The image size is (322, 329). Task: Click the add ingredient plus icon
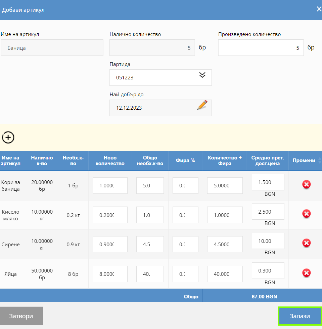pyautogui.click(x=8, y=138)
